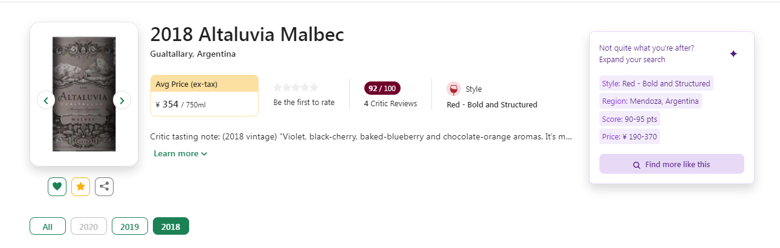
Task: Click the green heart favorite icon
Action: point(57,187)
